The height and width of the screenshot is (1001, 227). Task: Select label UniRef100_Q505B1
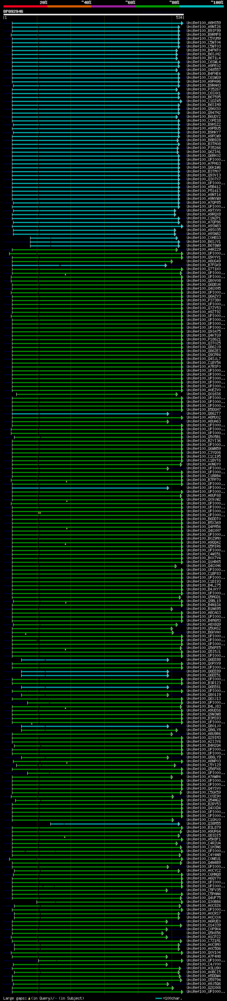coord(204,437)
